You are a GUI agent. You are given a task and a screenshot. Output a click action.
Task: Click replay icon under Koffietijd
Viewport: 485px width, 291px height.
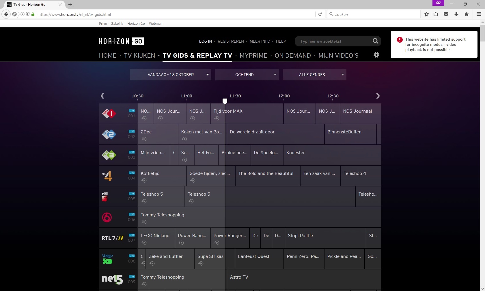click(x=144, y=180)
